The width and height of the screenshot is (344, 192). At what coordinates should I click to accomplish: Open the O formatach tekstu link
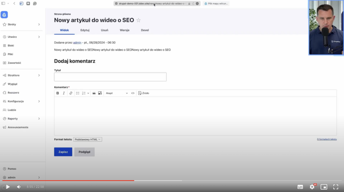[x=327, y=139]
